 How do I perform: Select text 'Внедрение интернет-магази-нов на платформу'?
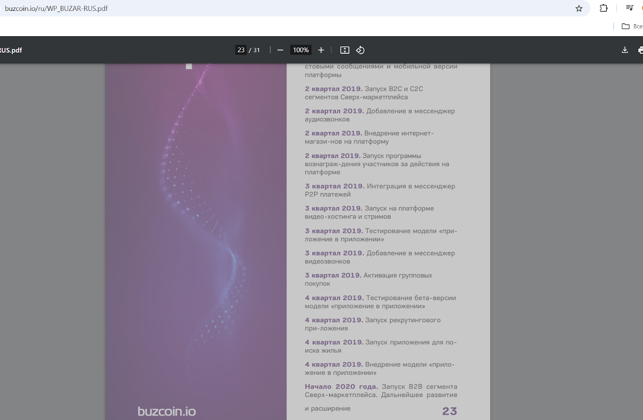369,137
